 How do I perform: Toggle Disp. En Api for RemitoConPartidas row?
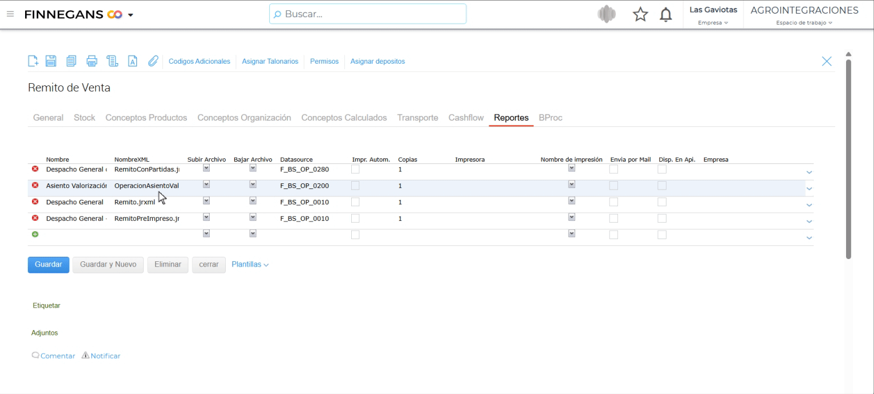tap(662, 169)
